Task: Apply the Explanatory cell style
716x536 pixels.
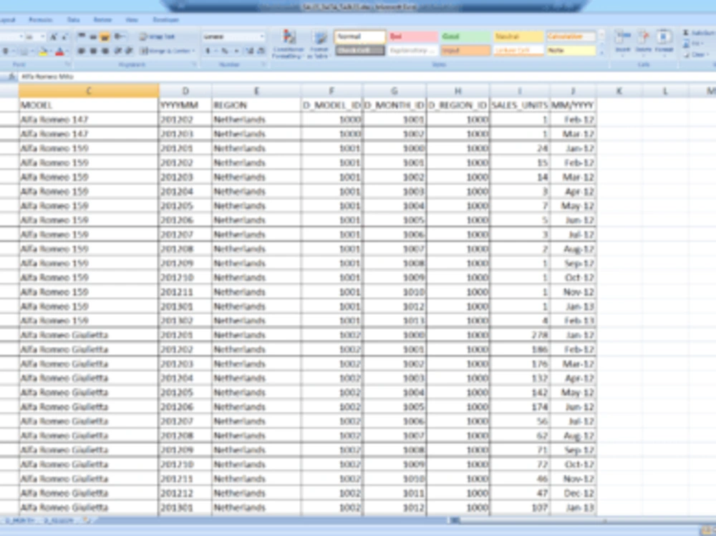Action: [x=413, y=50]
